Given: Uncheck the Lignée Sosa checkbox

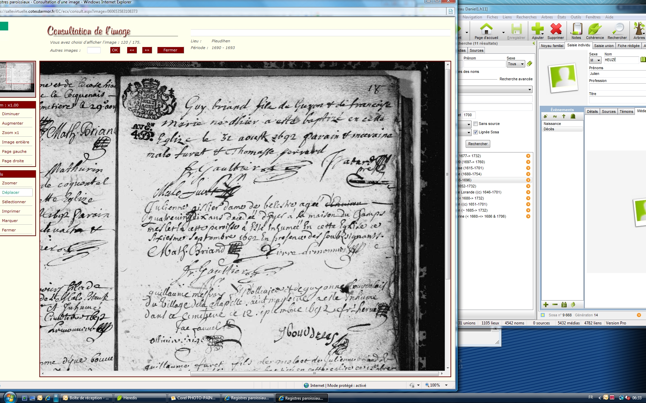Looking at the screenshot, I should pos(475,132).
